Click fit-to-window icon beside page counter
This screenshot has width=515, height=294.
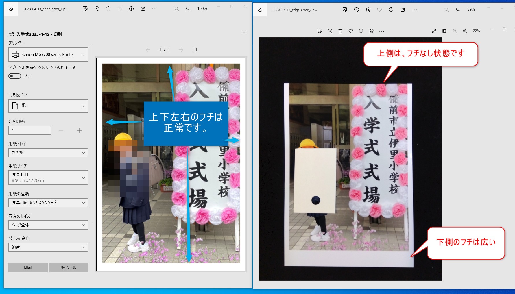[x=194, y=50]
